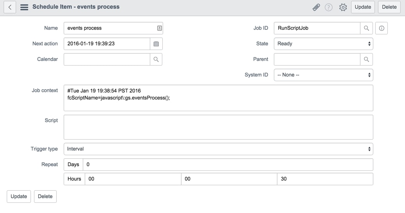This screenshot has height=213, width=405.
Task: Click the Repeat minutes field showing 00
Action: (x=229, y=179)
